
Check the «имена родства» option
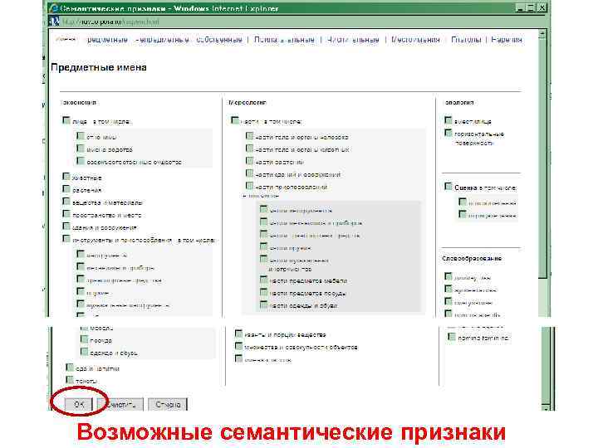tap(81, 149)
